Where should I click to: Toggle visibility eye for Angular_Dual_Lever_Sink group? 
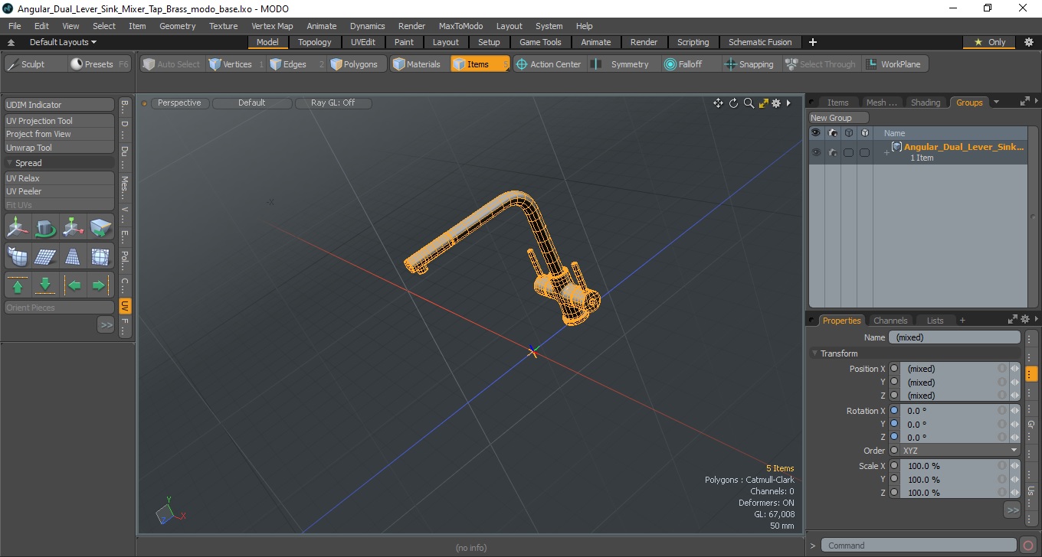[816, 152]
